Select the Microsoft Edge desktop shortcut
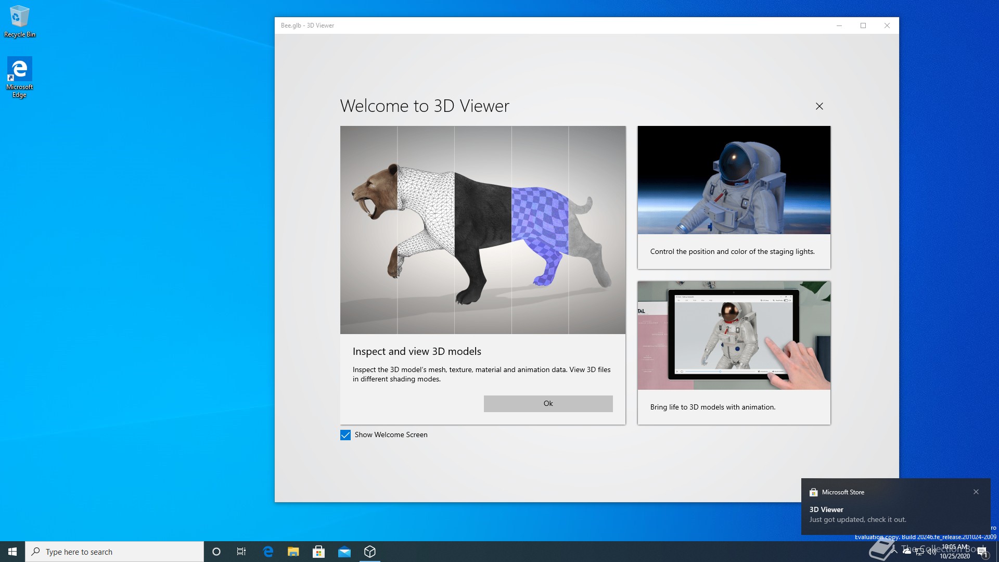The width and height of the screenshot is (999, 562). (x=20, y=77)
